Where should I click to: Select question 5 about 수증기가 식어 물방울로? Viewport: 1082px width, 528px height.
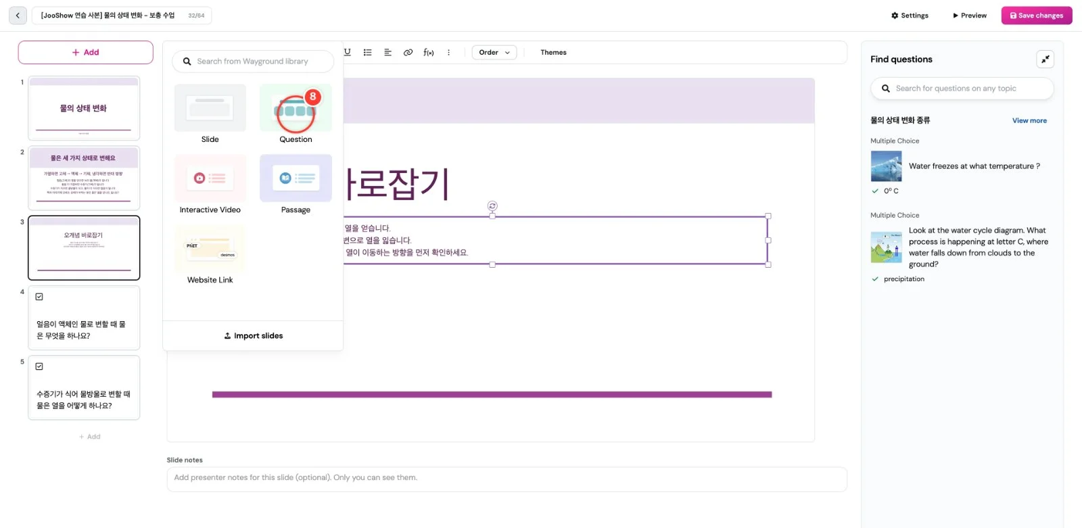click(84, 387)
